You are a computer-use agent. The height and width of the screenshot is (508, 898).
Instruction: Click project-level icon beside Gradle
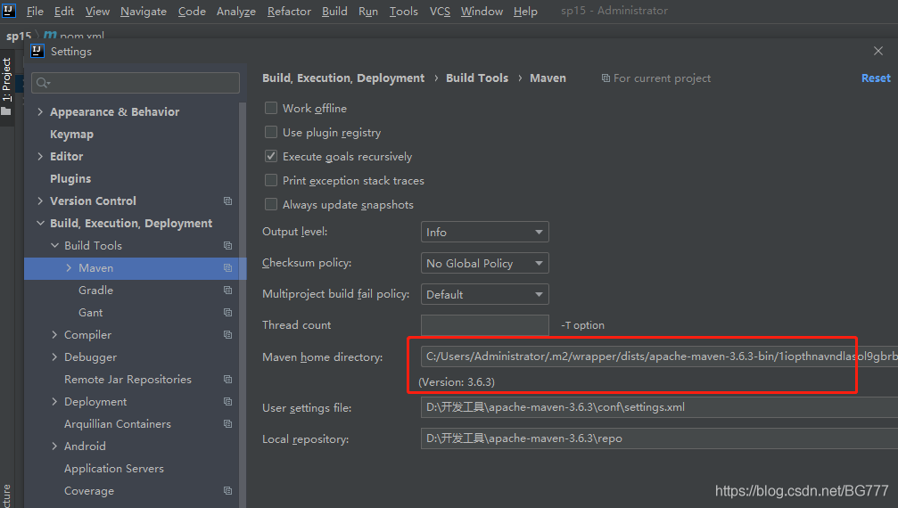228,290
